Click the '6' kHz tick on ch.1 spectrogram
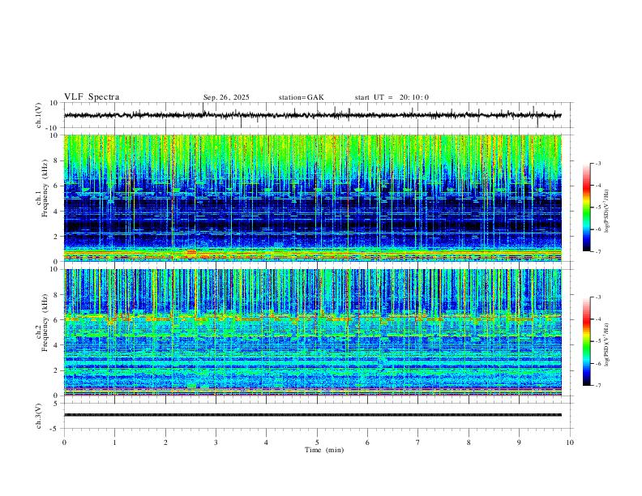This screenshot has height=496, width=642. point(56,186)
